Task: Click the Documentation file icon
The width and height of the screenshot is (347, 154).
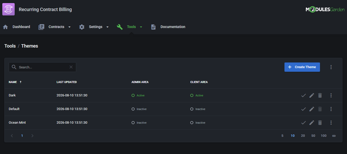Action: (x=153, y=27)
